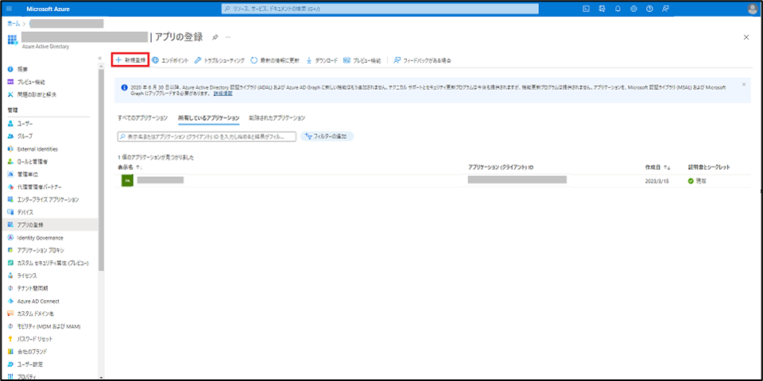Click フィードバックがある場合 in command bar
Screen dimensions: 763x381
(422, 60)
